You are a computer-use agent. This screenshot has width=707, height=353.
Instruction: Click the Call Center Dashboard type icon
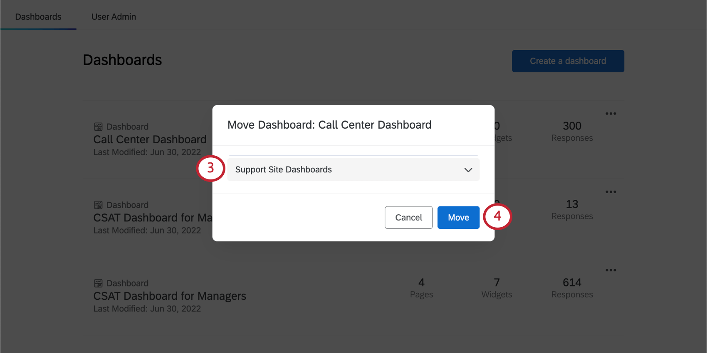pos(98,127)
